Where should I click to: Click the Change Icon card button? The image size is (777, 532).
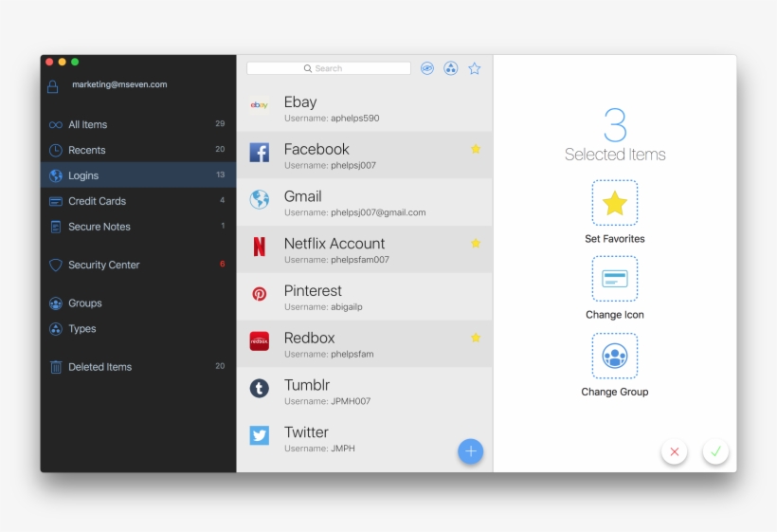pos(614,279)
